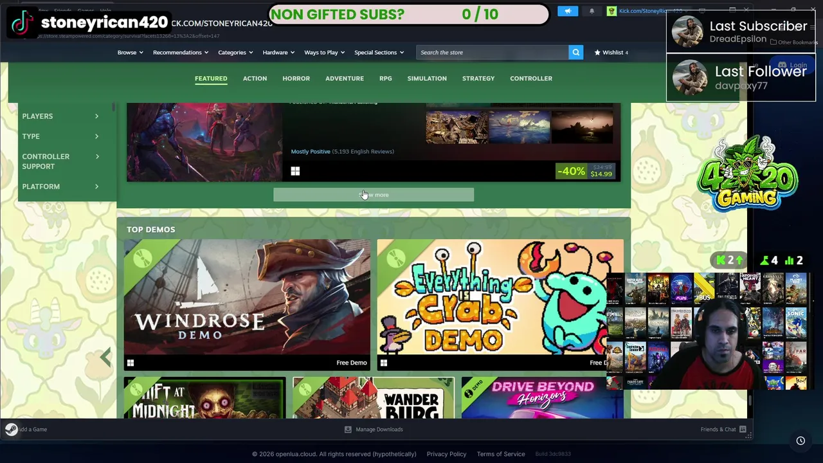The height and width of the screenshot is (463, 823).
Task: Click the clock icon at bottom right
Action: pos(800,441)
